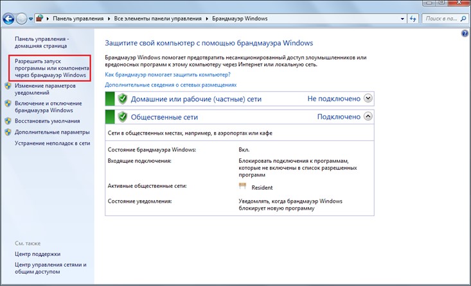
Task: Open 'Как брандмауэр помогает защитить компьютер?' link
Action: [x=168, y=74]
